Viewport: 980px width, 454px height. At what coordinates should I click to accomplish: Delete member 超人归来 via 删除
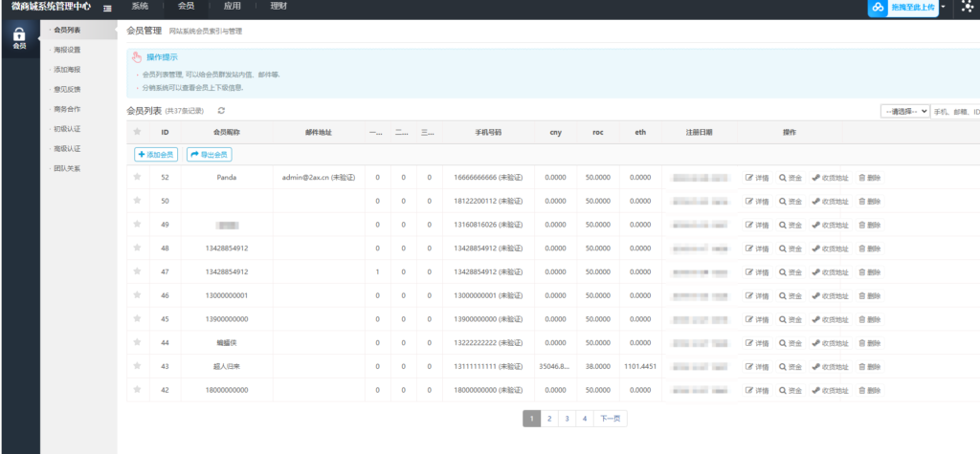[869, 367]
